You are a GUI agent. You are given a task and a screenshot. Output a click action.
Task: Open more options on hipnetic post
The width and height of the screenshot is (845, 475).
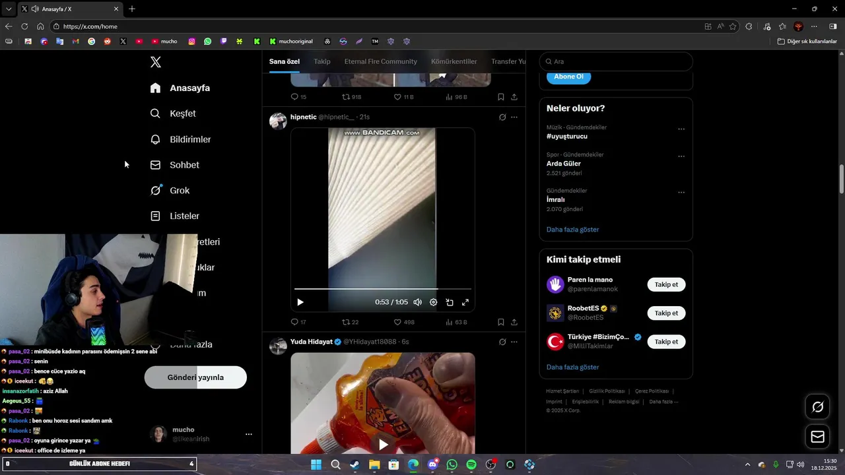pyautogui.click(x=514, y=117)
